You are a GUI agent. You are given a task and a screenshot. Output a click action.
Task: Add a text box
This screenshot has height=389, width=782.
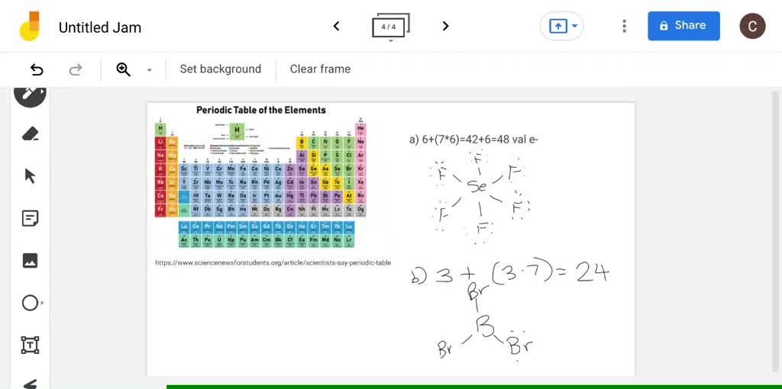[x=30, y=345]
